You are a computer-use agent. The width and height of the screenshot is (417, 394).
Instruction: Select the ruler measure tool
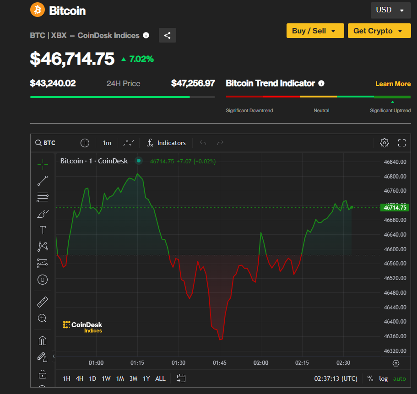[x=43, y=302]
